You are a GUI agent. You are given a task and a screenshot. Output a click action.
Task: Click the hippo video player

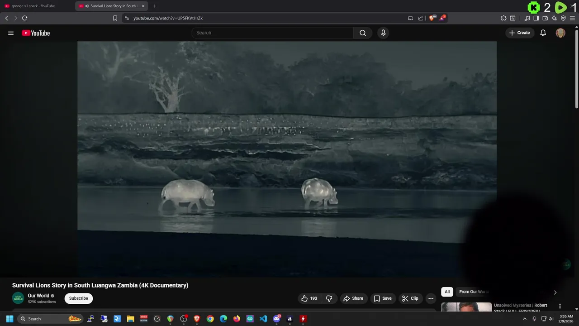[x=287, y=158]
